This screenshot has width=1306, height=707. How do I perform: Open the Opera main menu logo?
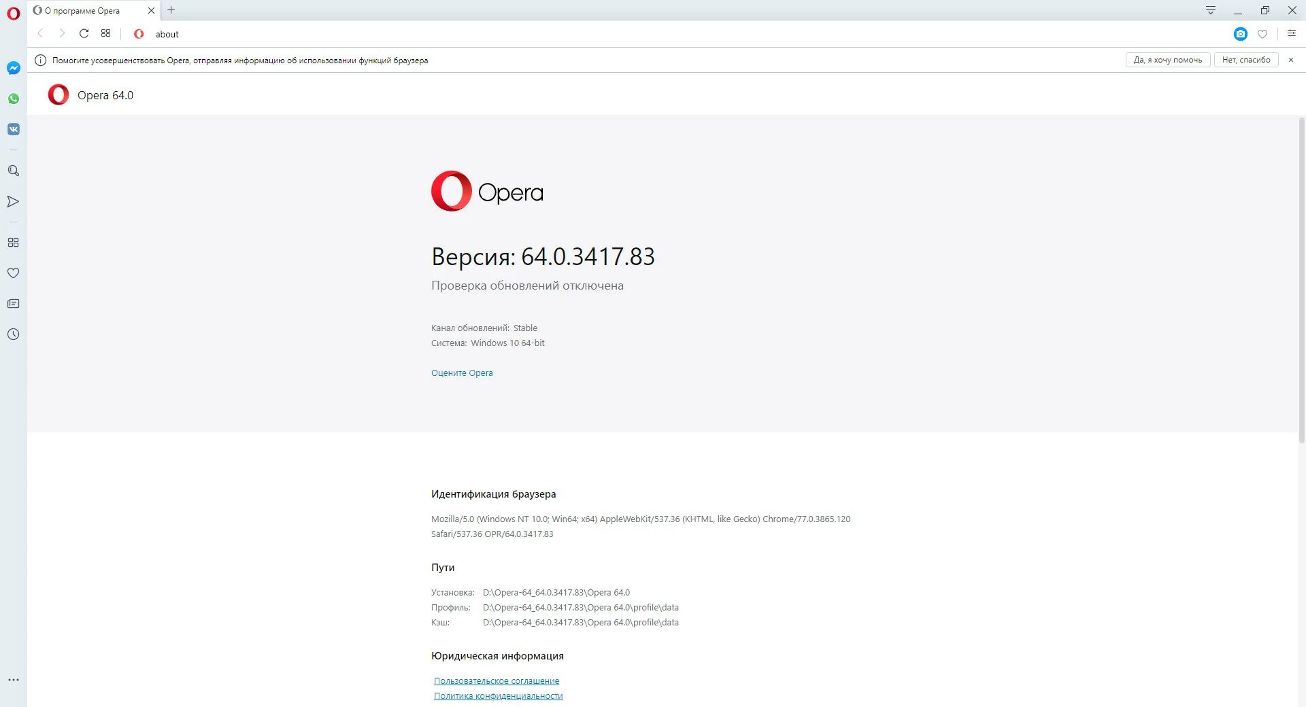(x=14, y=13)
